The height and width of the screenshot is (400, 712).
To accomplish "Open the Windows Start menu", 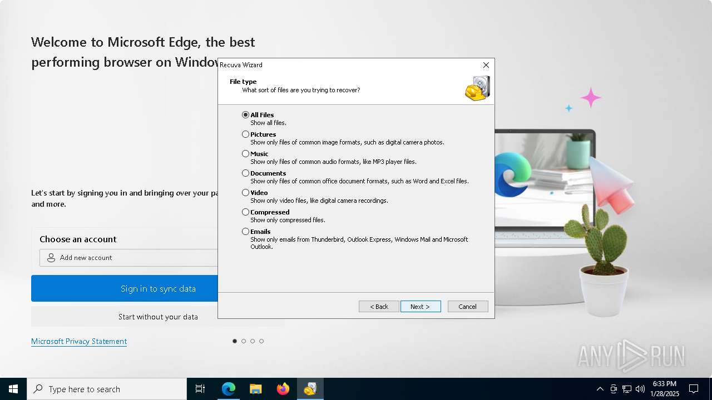I will 13,389.
